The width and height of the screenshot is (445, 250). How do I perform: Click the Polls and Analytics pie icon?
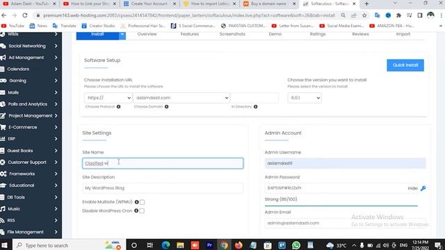(x=3, y=104)
